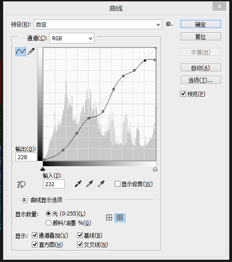Click the 复位 reset button
The image size is (232, 262).
201,36
